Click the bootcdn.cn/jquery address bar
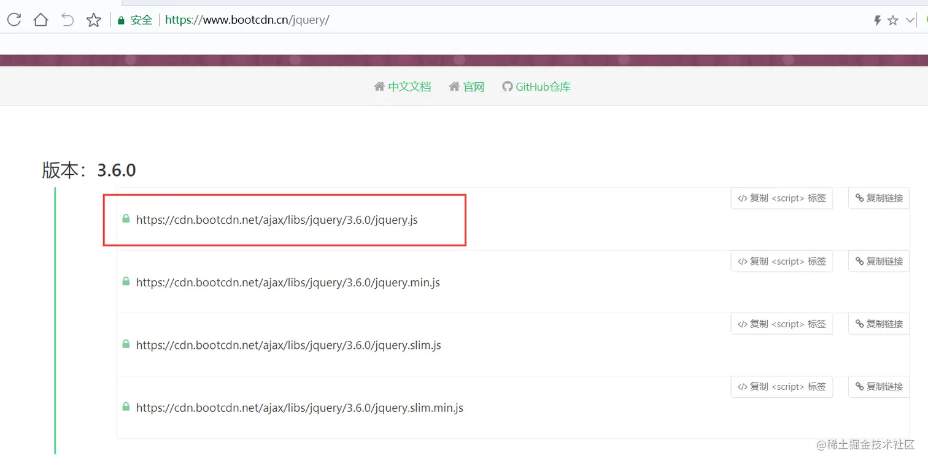 247,20
